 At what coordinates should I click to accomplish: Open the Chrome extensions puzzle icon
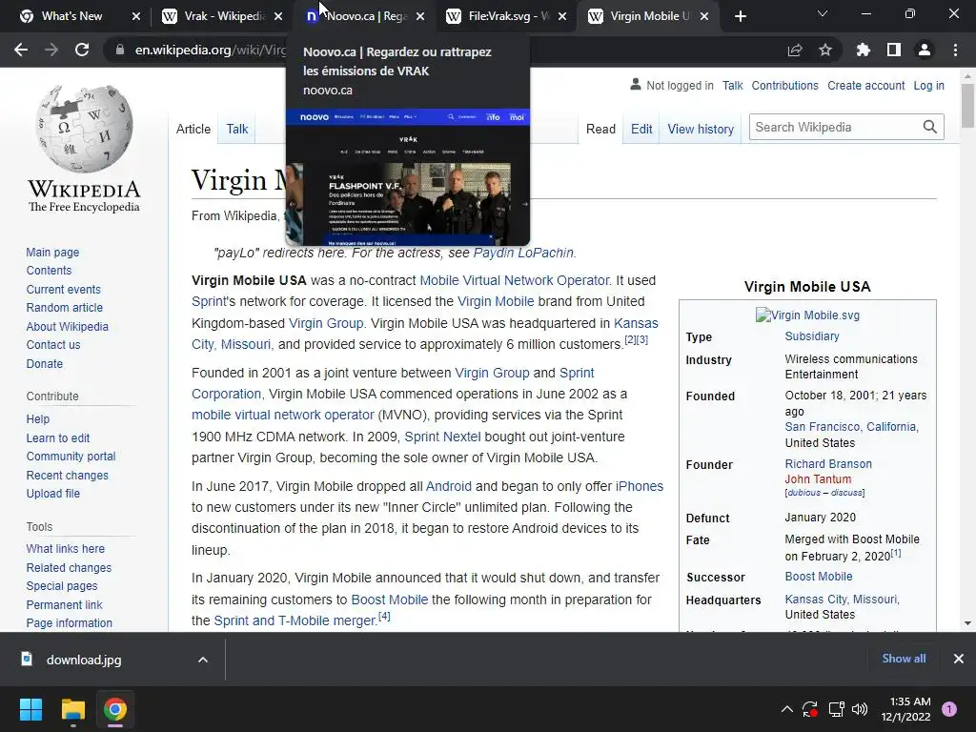tap(864, 50)
